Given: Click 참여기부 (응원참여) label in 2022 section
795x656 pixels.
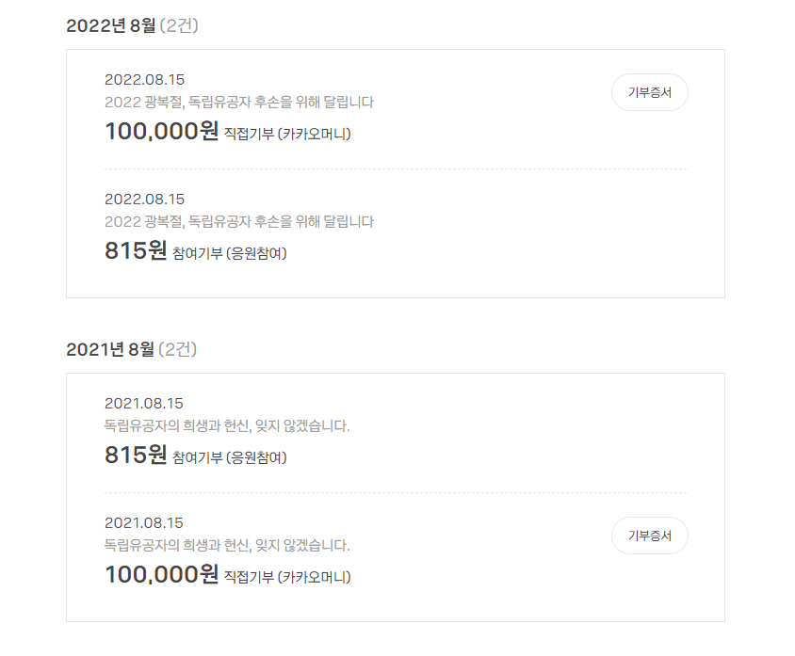Looking at the screenshot, I should [x=230, y=253].
